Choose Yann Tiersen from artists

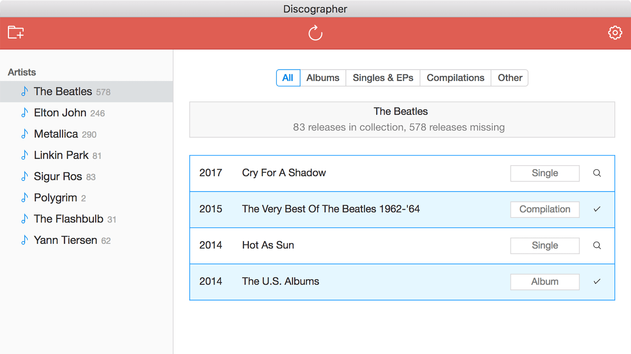pos(65,240)
